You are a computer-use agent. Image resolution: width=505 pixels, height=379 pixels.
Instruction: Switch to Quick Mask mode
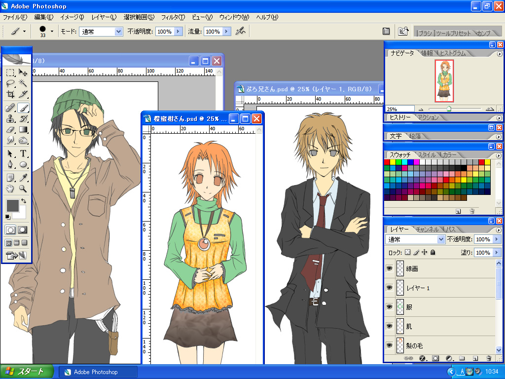(22, 230)
